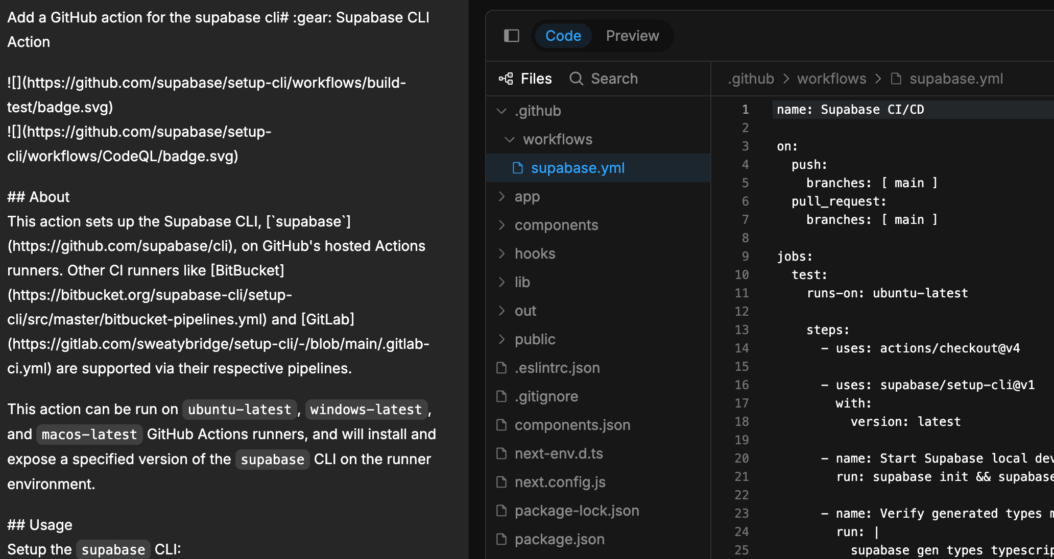Click the package.json file icon

pos(501,539)
